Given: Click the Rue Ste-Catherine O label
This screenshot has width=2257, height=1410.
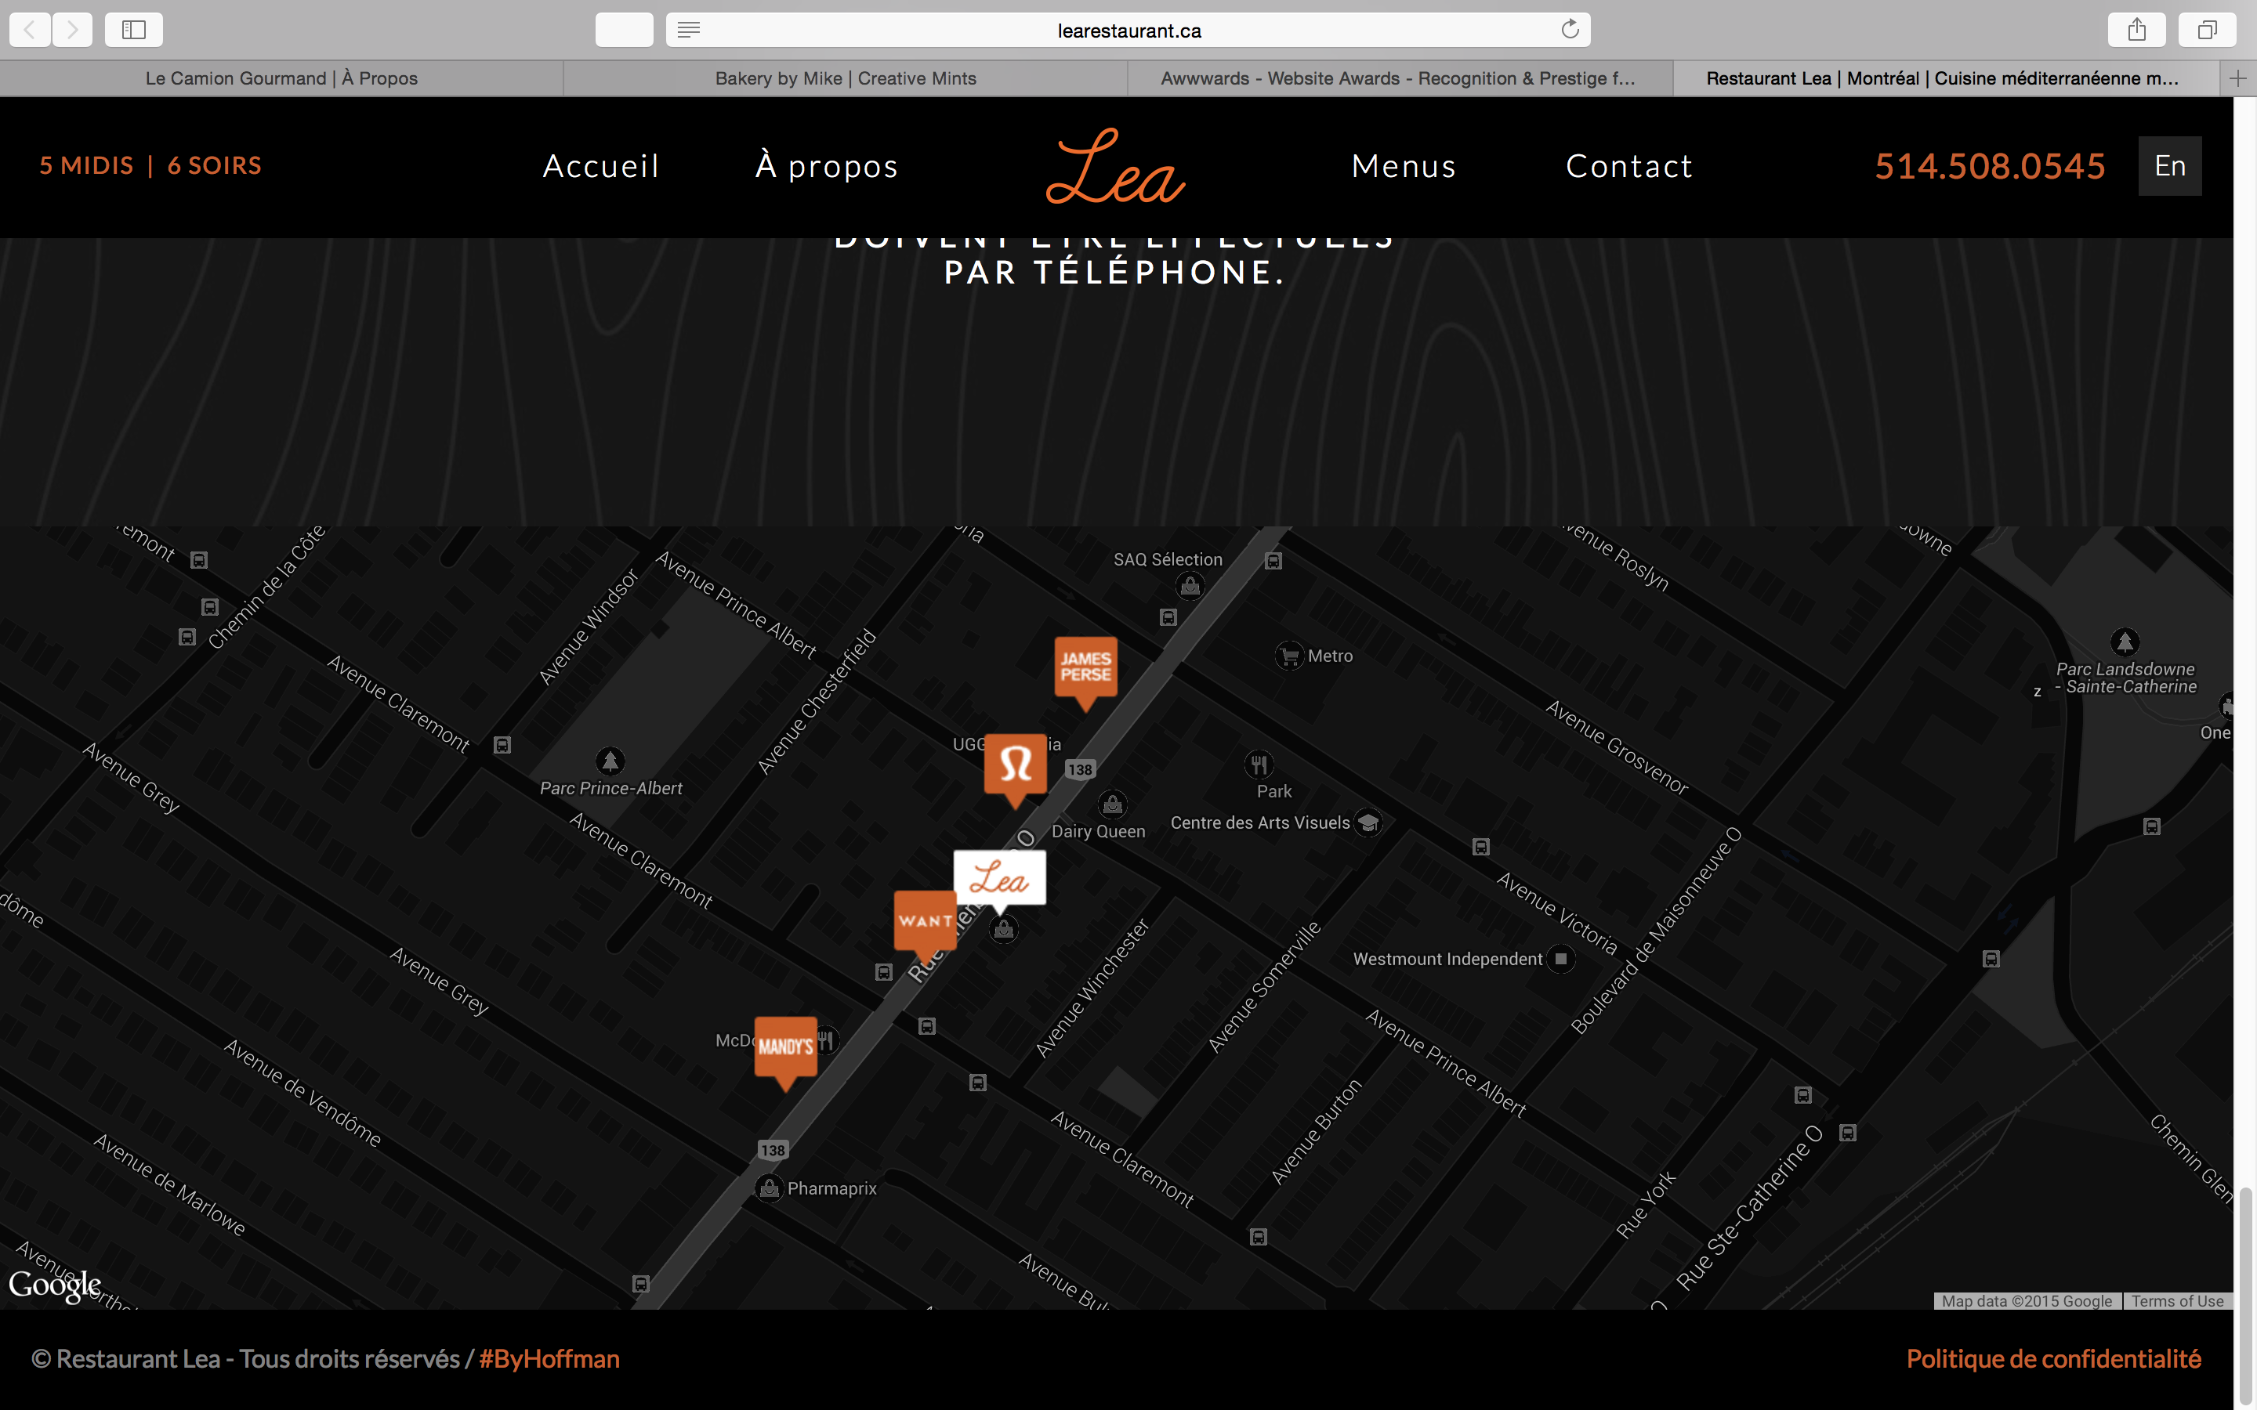Looking at the screenshot, I should (x=1750, y=1208).
